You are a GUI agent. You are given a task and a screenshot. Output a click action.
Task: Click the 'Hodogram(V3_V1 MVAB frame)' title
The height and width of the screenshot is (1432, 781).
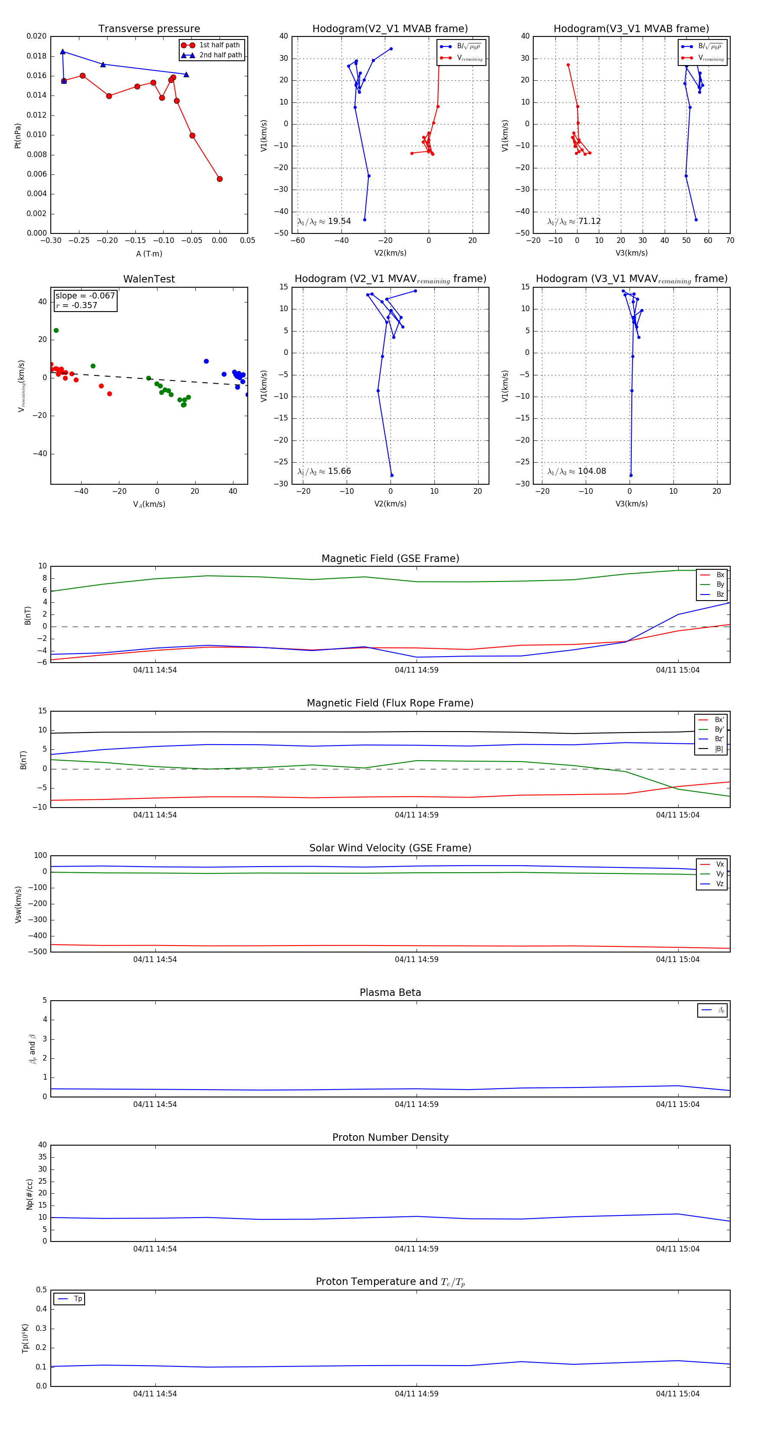click(x=631, y=29)
